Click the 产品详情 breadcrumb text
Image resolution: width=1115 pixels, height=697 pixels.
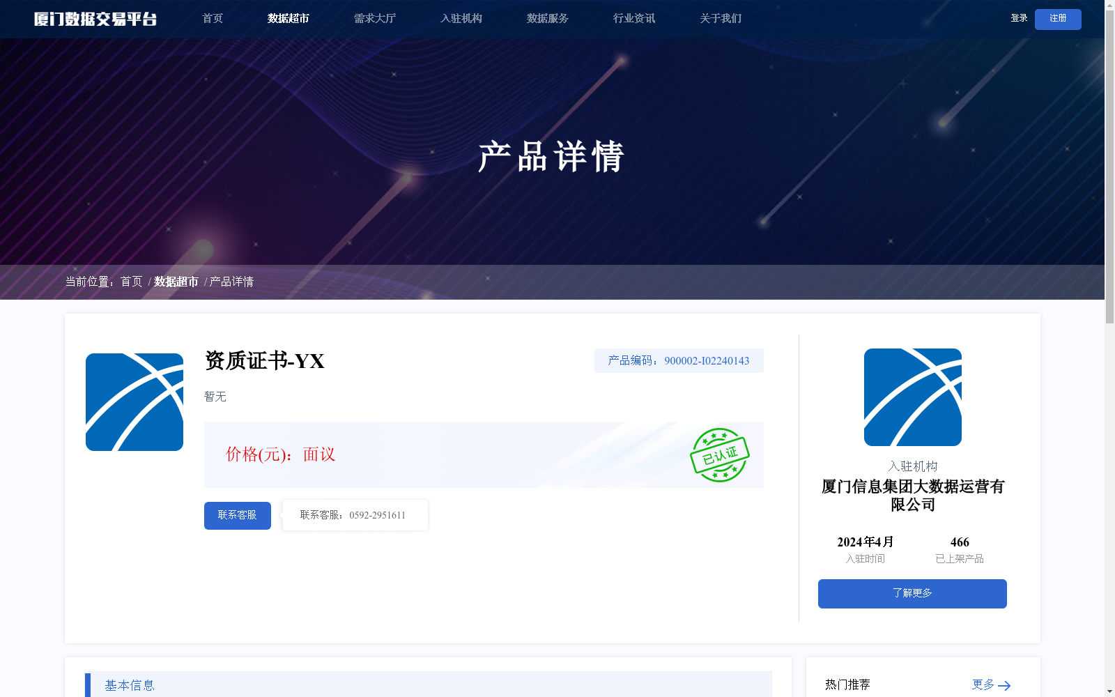point(231,282)
